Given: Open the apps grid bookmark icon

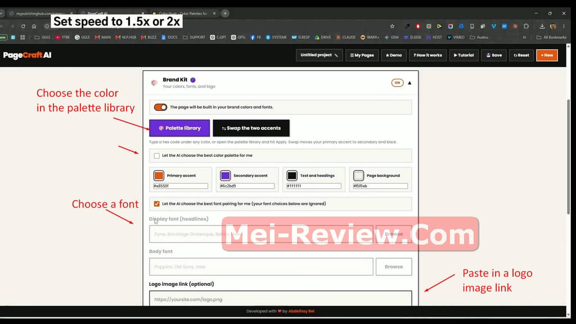Looking at the screenshot, I should pyautogui.click(x=22, y=37).
